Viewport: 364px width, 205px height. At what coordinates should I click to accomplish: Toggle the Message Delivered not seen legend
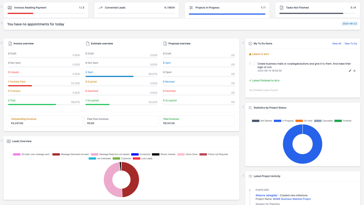point(71,154)
